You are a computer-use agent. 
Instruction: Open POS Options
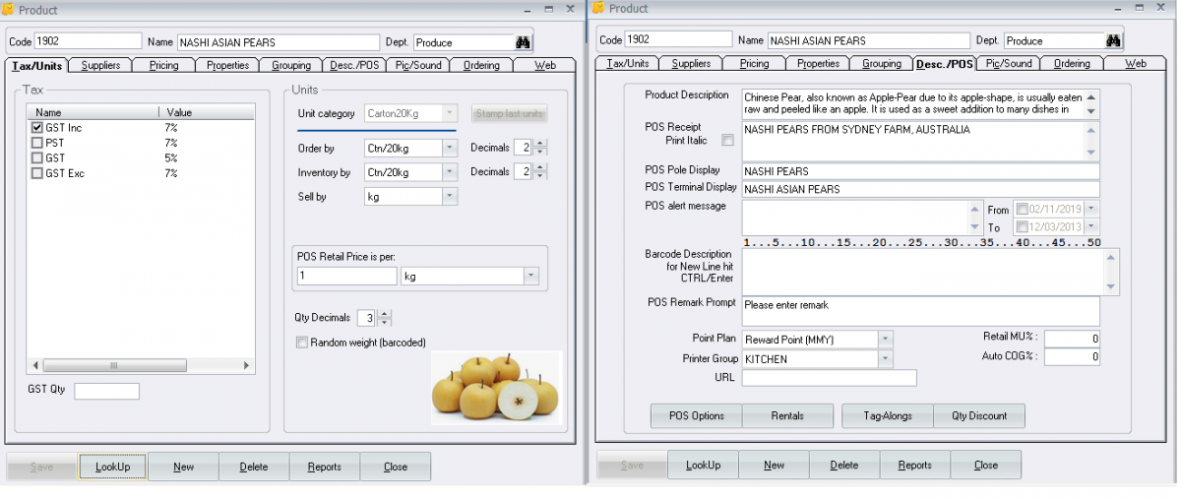pyautogui.click(x=697, y=415)
